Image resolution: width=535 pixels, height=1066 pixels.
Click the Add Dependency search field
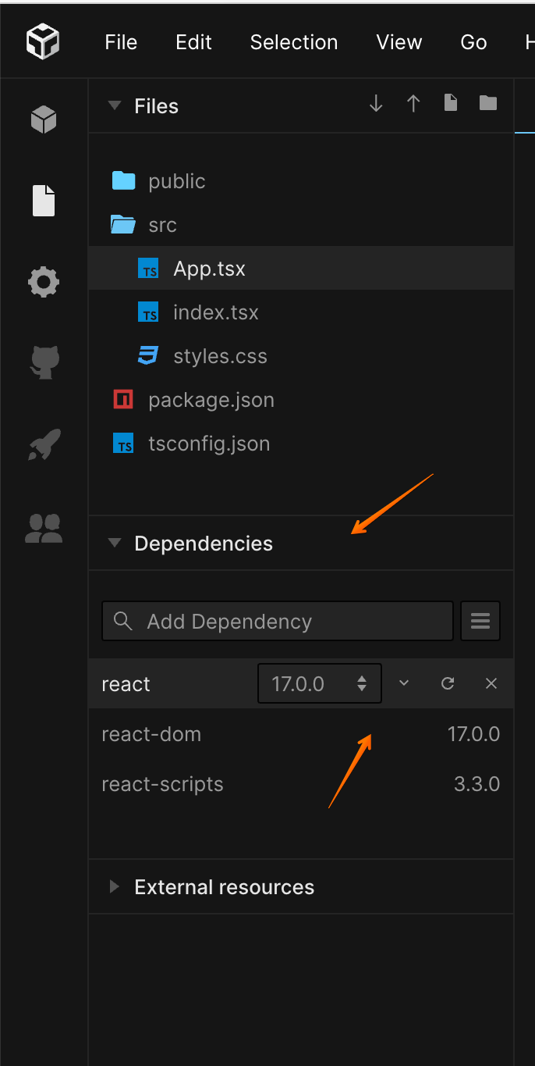coord(277,620)
